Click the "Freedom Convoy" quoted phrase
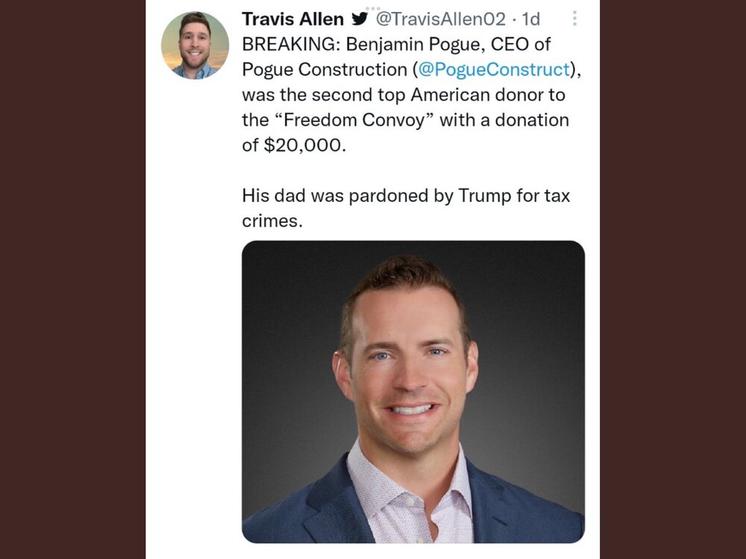 [x=357, y=120]
